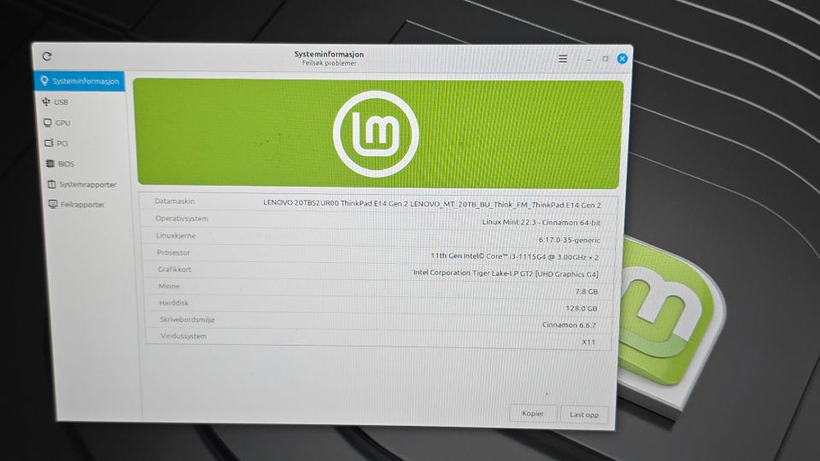Click the Linux Mint 22.3 Cinnamon value
Image resolution: width=820 pixels, height=461 pixels.
(542, 222)
